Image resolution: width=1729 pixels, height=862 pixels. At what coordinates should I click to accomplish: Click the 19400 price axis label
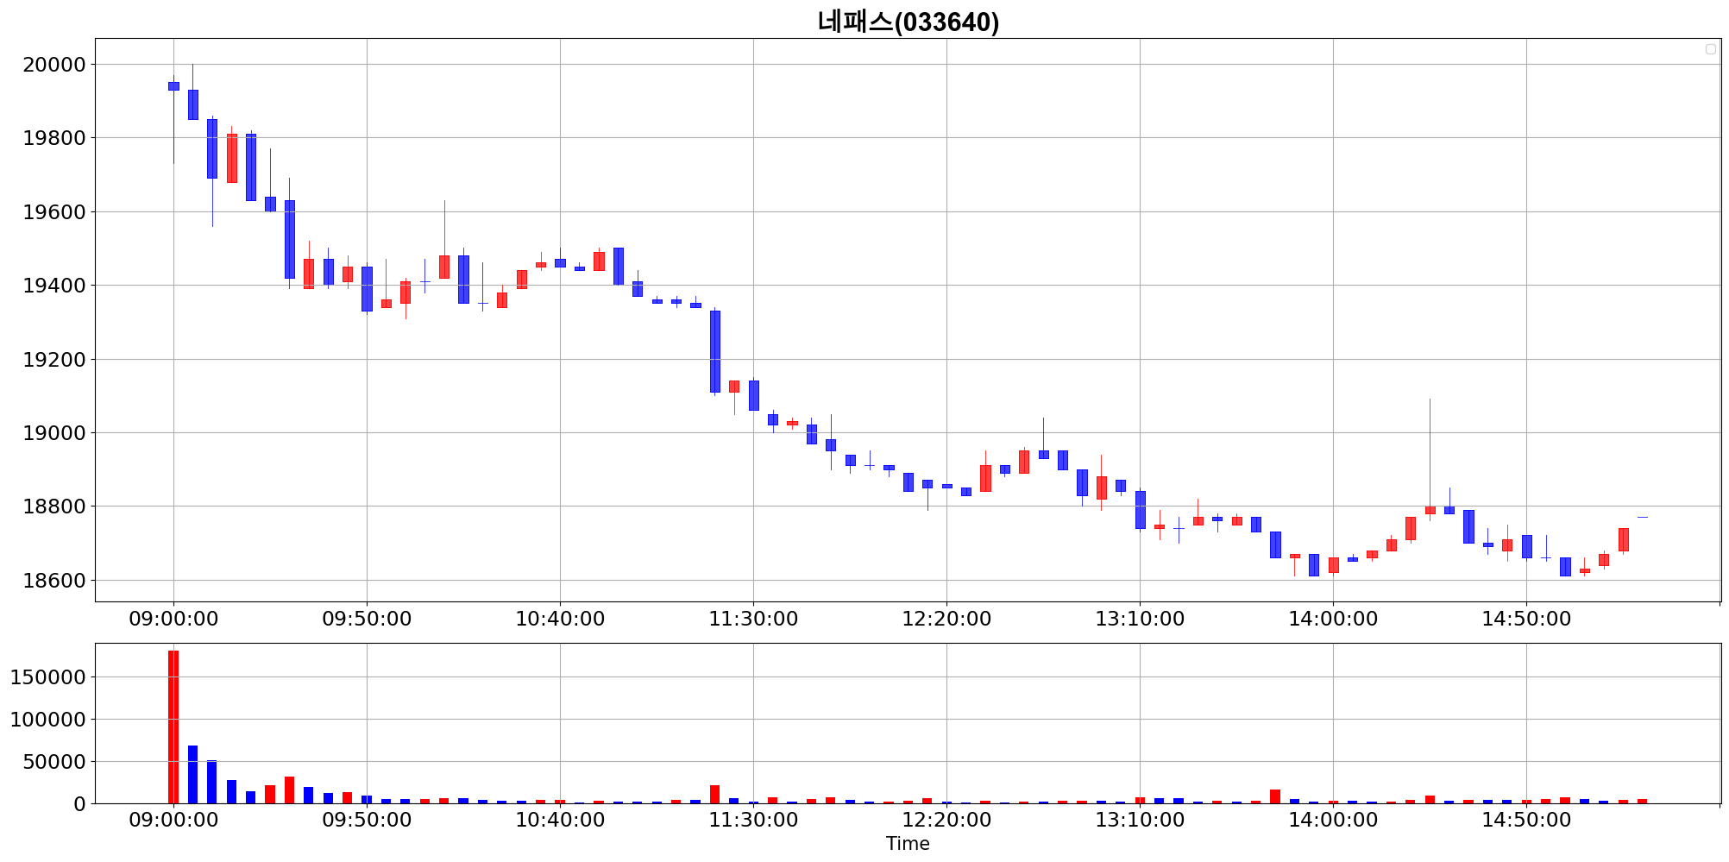tap(53, 286)
